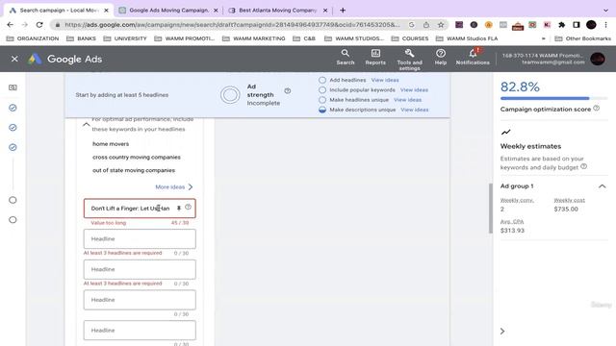The width and height of the screenshot is (616, 346).
Task: Click help icon beside Campaign optimization score
Action: (x=597, y=109)
